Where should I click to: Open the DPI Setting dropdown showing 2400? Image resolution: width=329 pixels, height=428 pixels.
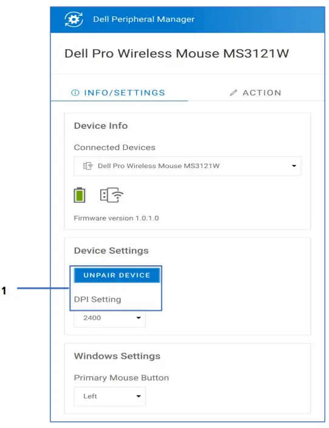pyautogui.click(x=109, y=318)
